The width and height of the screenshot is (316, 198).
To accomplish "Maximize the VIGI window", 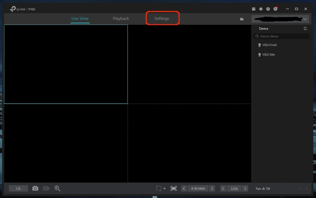I will point(296,9).
